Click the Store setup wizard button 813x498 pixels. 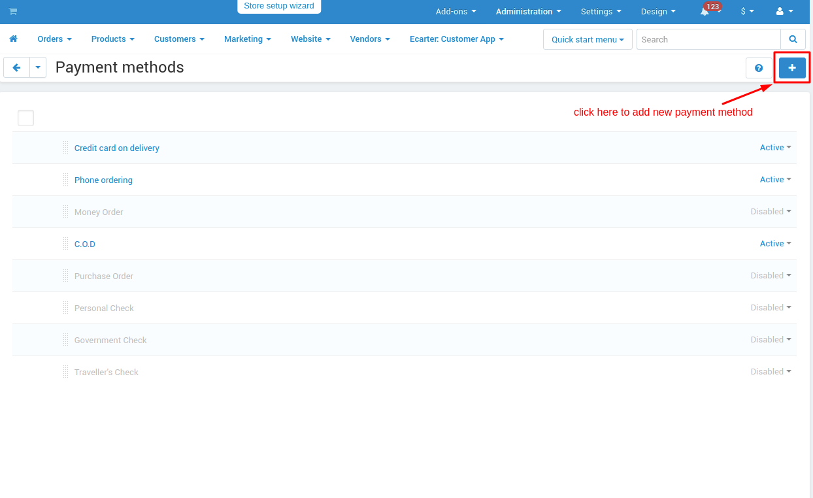pyautogui.click(x=279, y=7)
